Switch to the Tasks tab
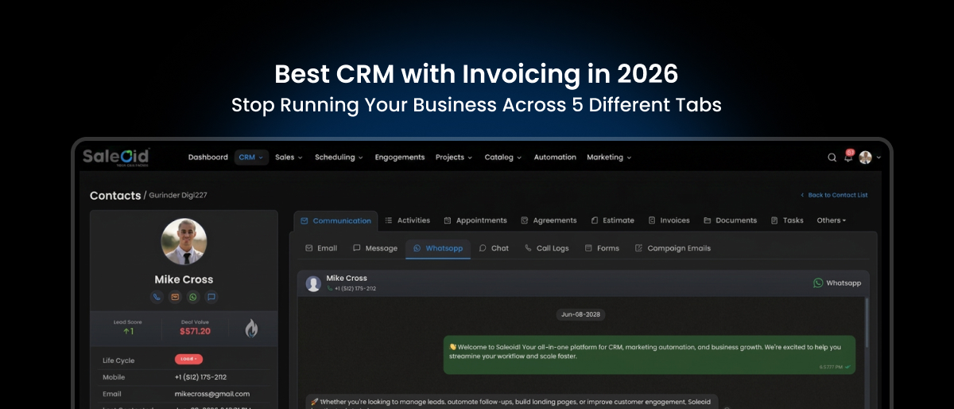 click(787, 220)
